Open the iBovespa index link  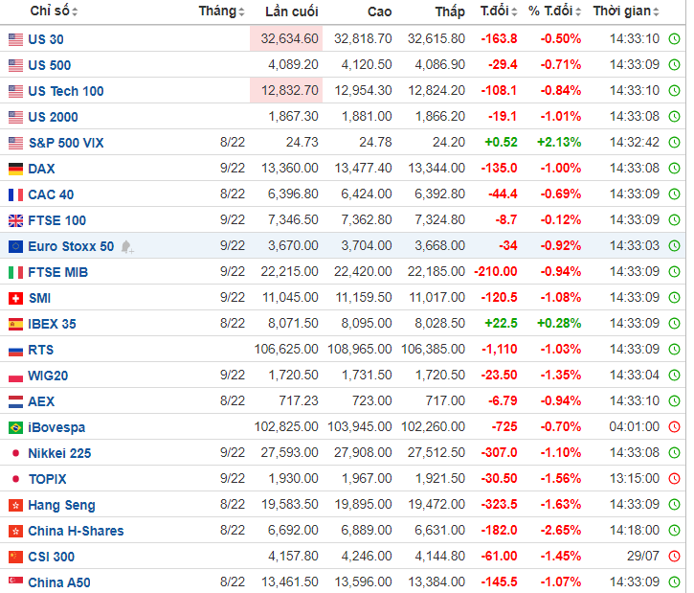pos(56,427)
